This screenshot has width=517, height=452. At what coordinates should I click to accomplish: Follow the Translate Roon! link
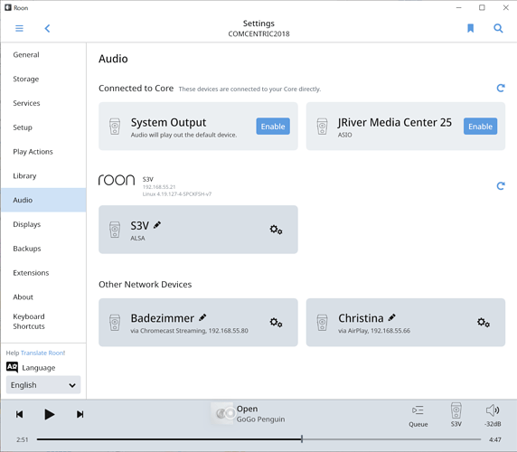[x=42, y=353]
